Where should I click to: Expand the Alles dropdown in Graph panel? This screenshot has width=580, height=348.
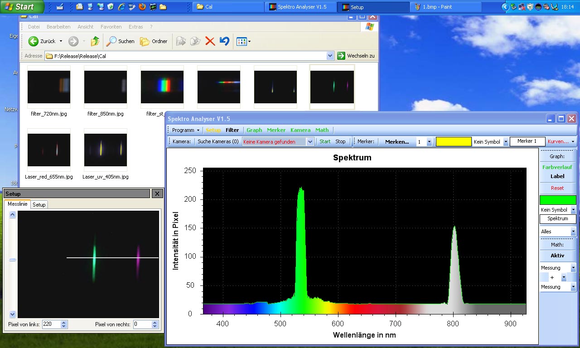point(573,232)
